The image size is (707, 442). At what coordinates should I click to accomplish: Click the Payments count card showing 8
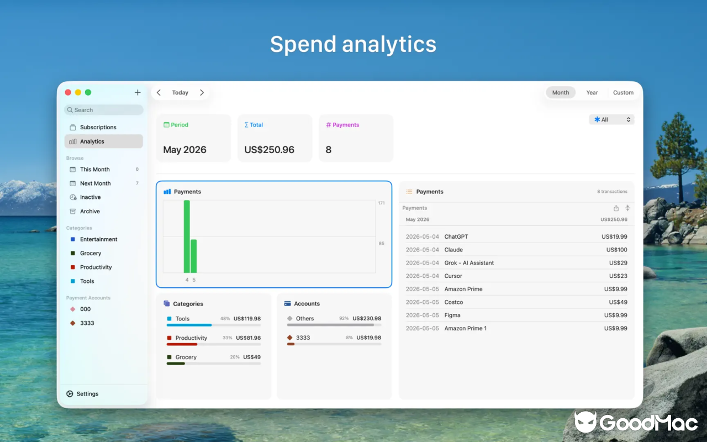[356, 138]
